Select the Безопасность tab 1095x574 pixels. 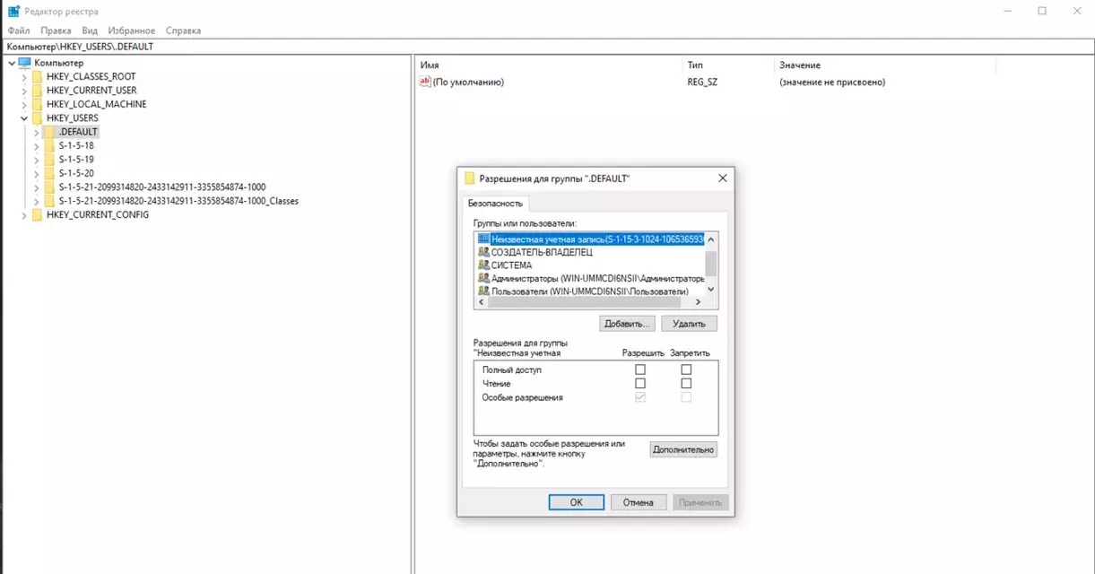pos(495,204)
